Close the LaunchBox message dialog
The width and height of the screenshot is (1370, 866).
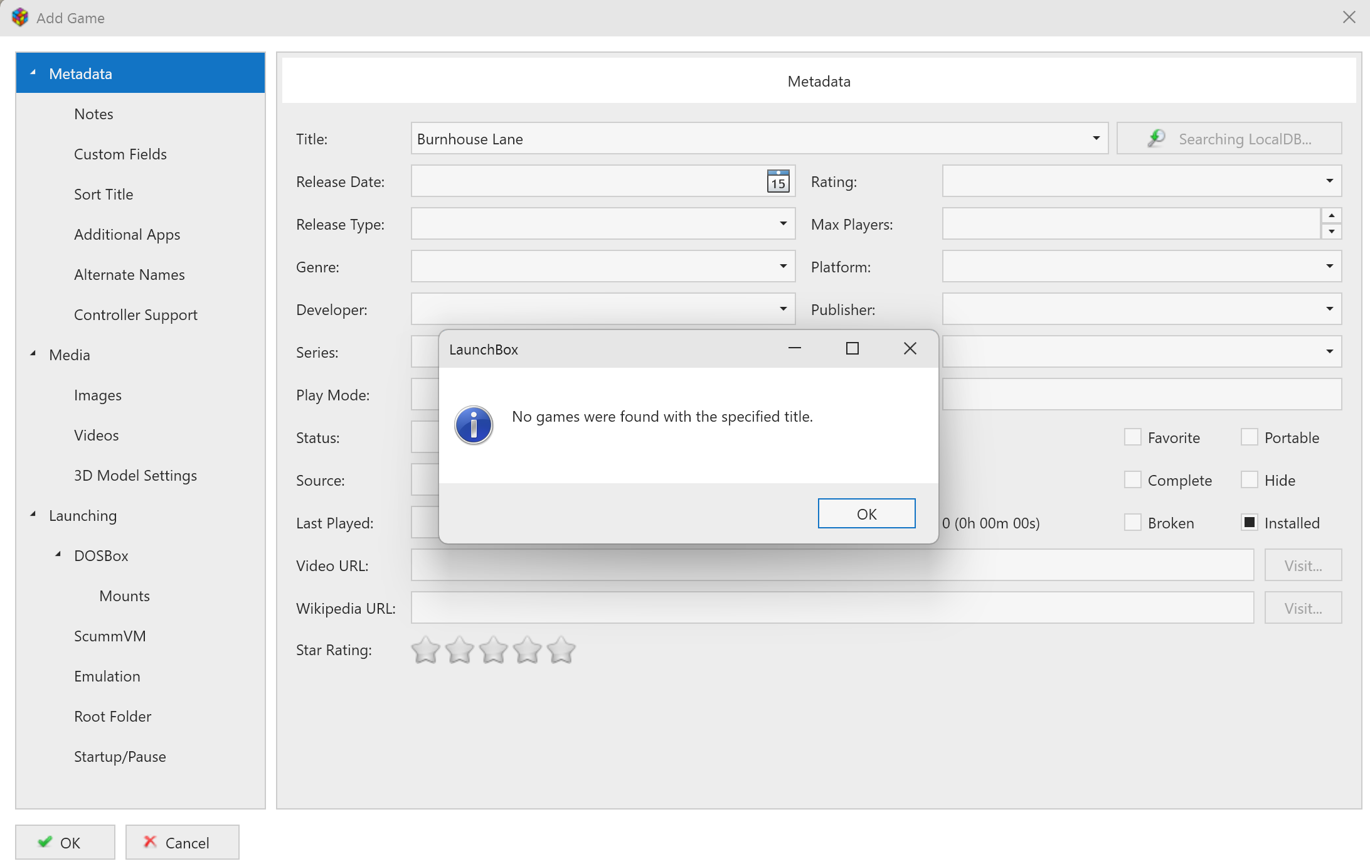[x=910, y=348]
